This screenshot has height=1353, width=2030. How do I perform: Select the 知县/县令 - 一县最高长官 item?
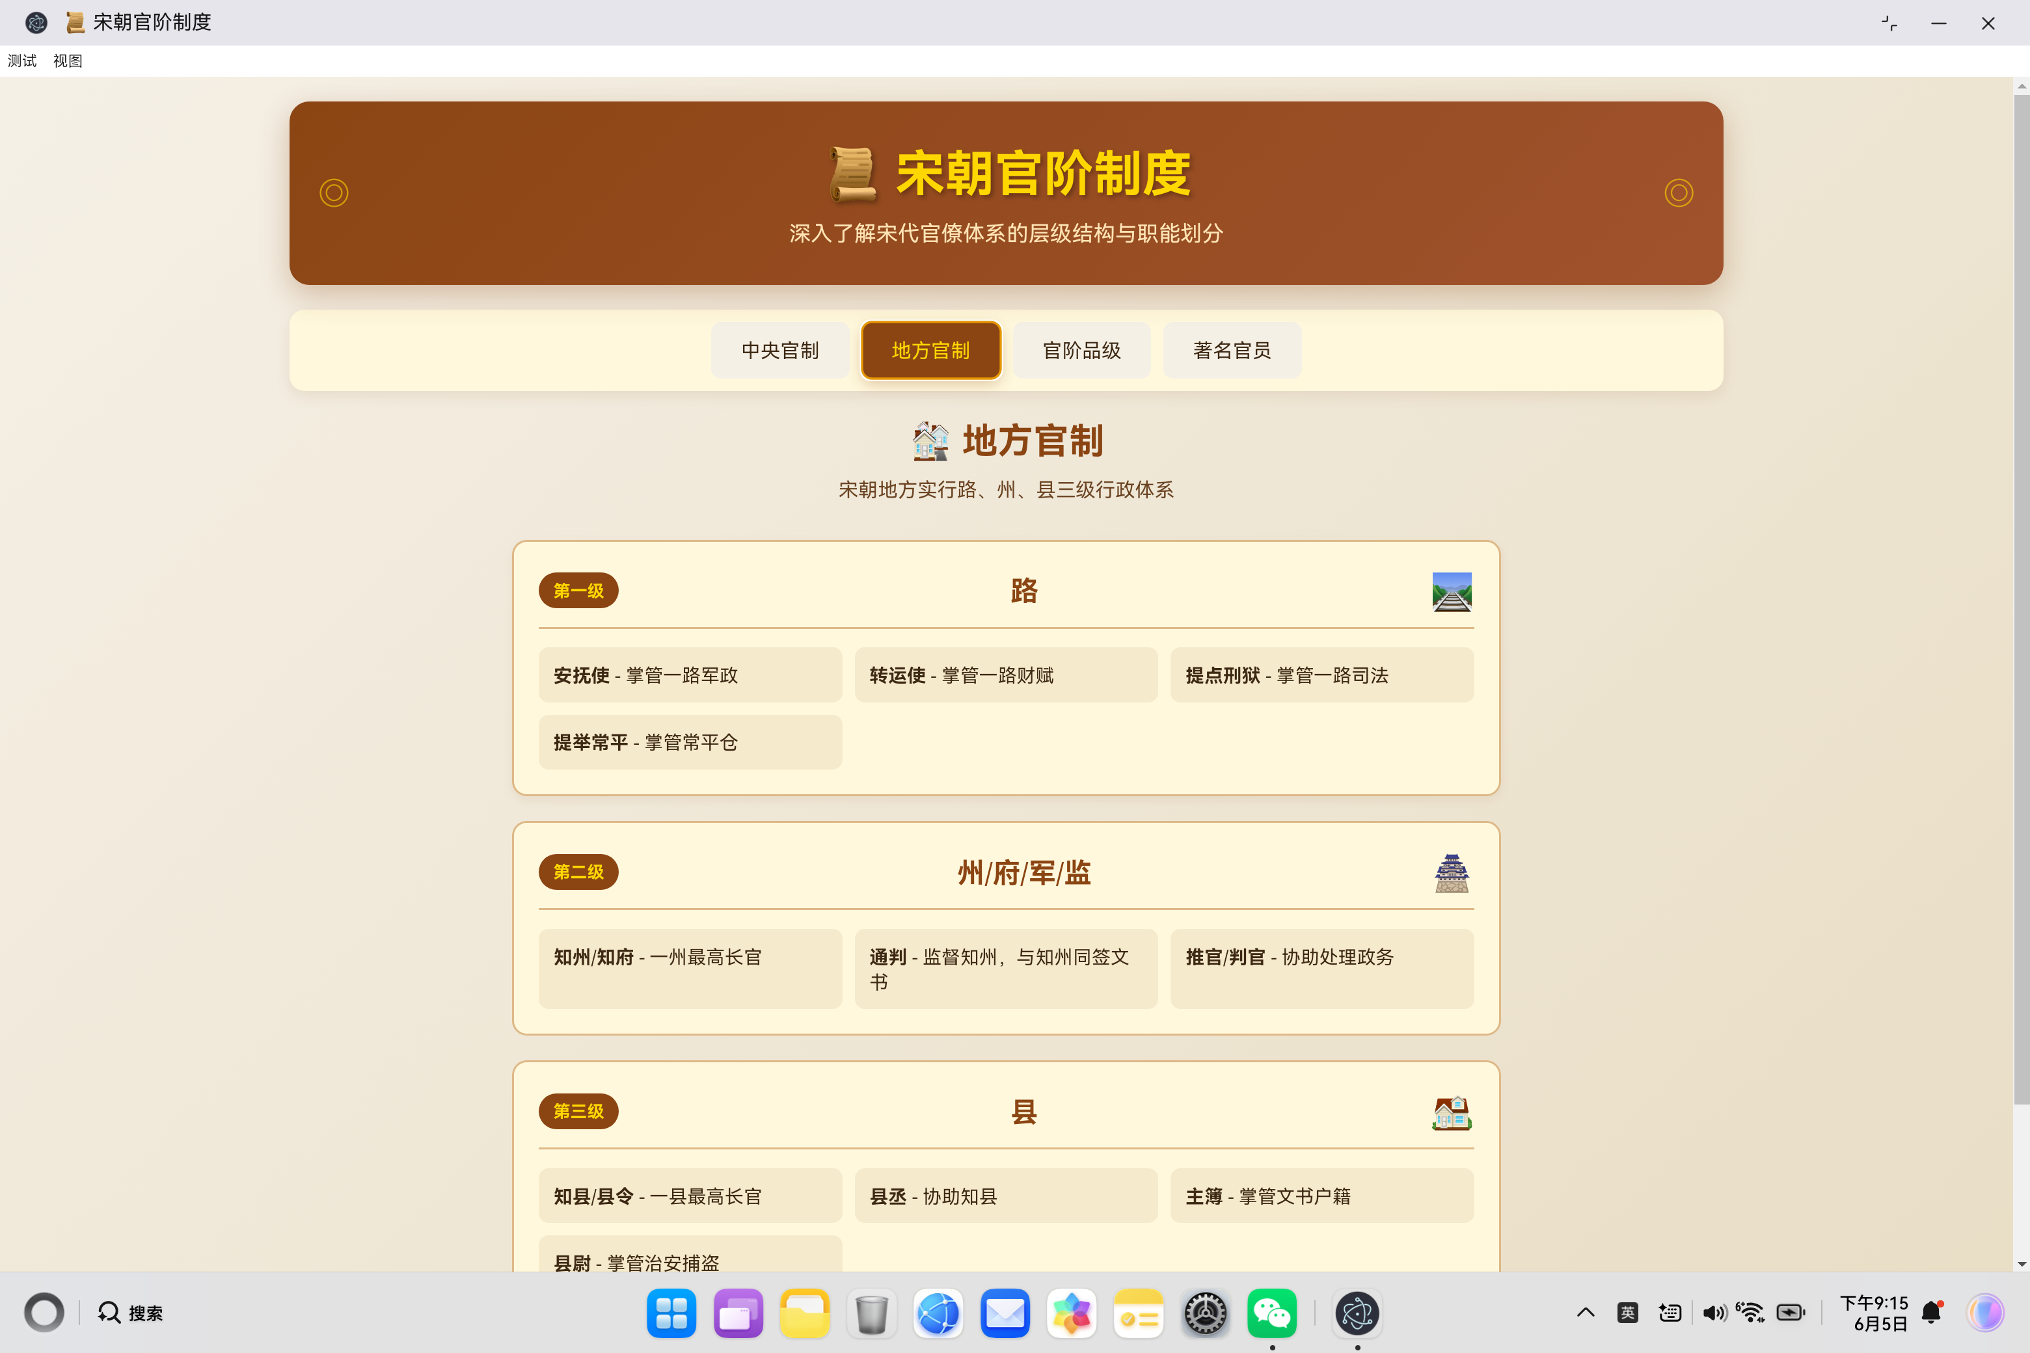coord(690,1196)
